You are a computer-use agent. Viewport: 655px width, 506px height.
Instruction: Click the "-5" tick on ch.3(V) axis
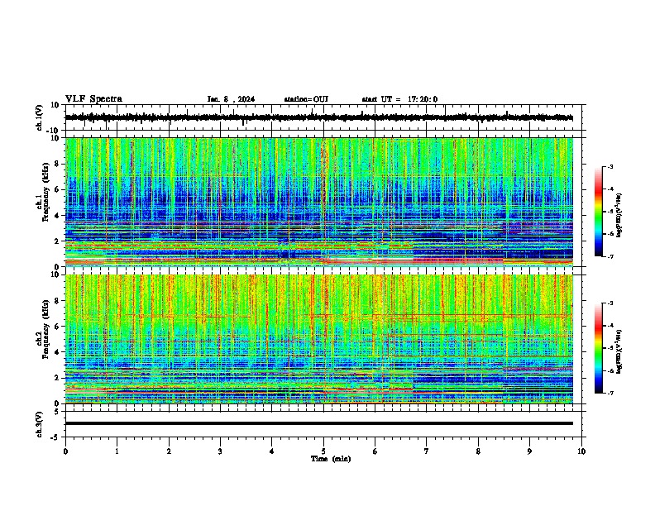pos(55,437)
